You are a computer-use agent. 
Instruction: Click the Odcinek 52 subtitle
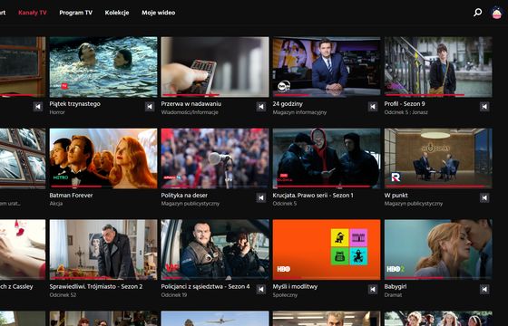tap(63, 295)
